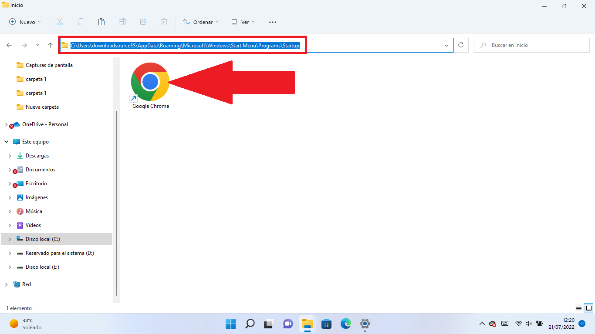Image resolution: width=595 pixels, height=334 pixels.
Task: Open notification badge showing 33
Action: (x=581, y=324)
